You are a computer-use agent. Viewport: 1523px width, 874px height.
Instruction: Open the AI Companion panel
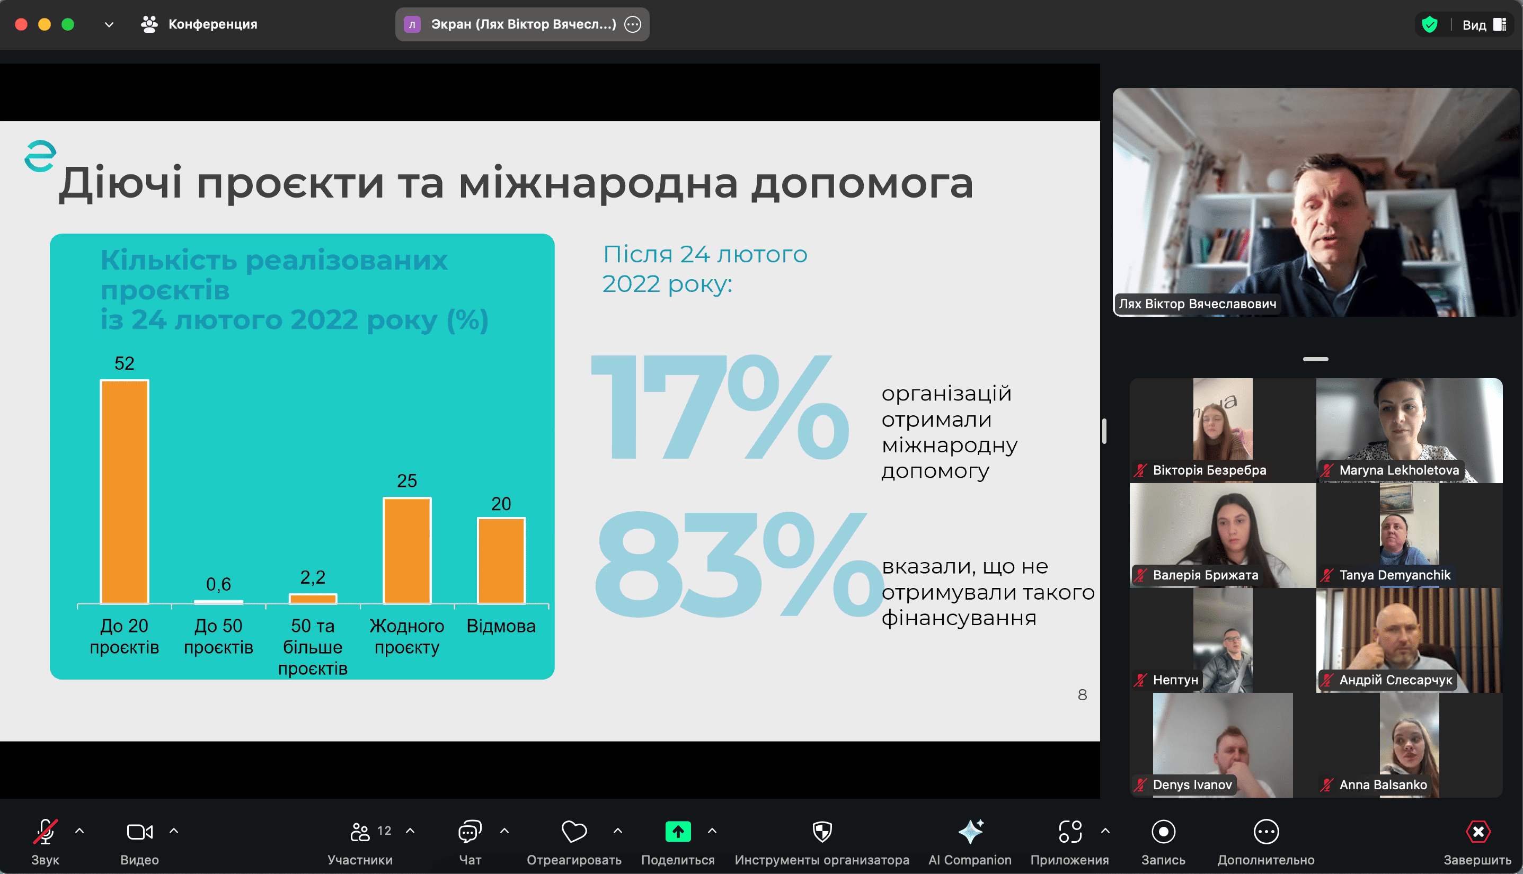[x=969, y=832]
